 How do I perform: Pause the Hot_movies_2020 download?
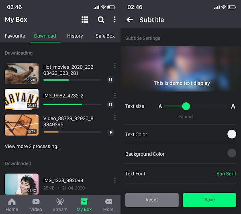click(110, 79)
